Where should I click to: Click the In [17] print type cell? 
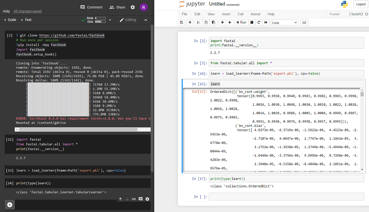(286, 179)
